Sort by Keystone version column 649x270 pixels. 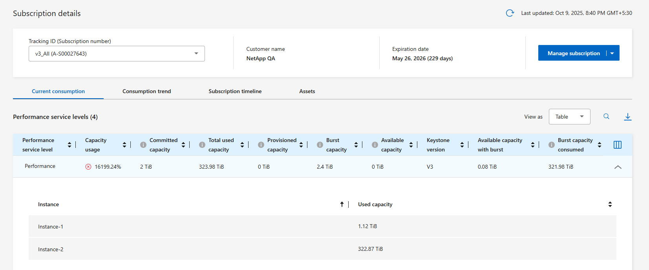click(x=462, y=145)
